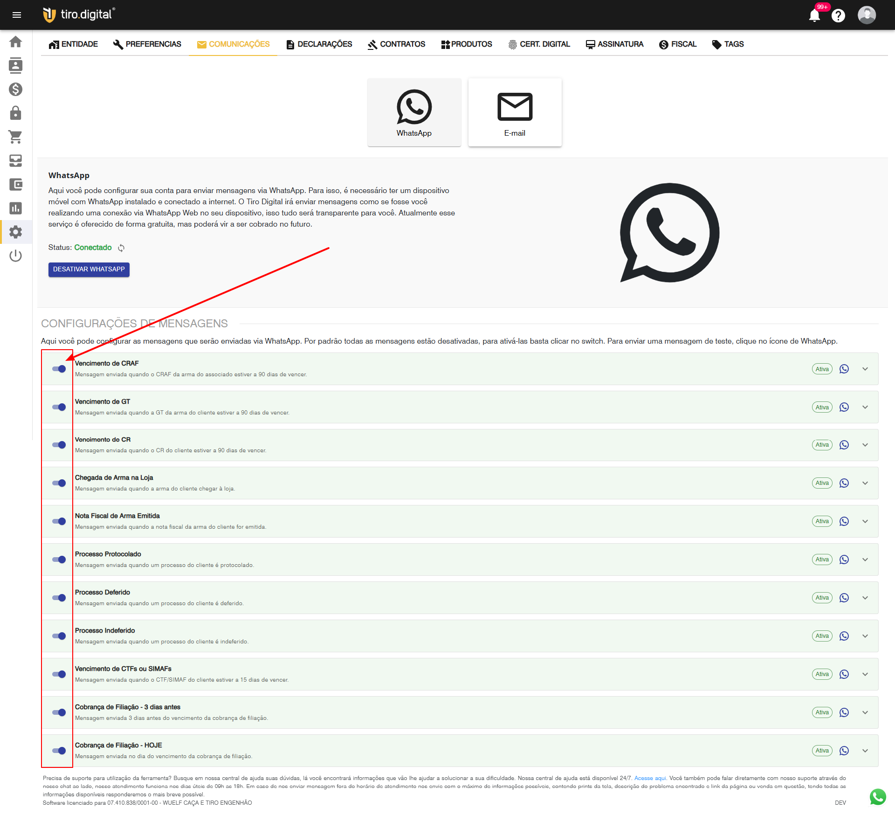
Task: Open the hamburger menu icon
Action: (x=17, y=15)
